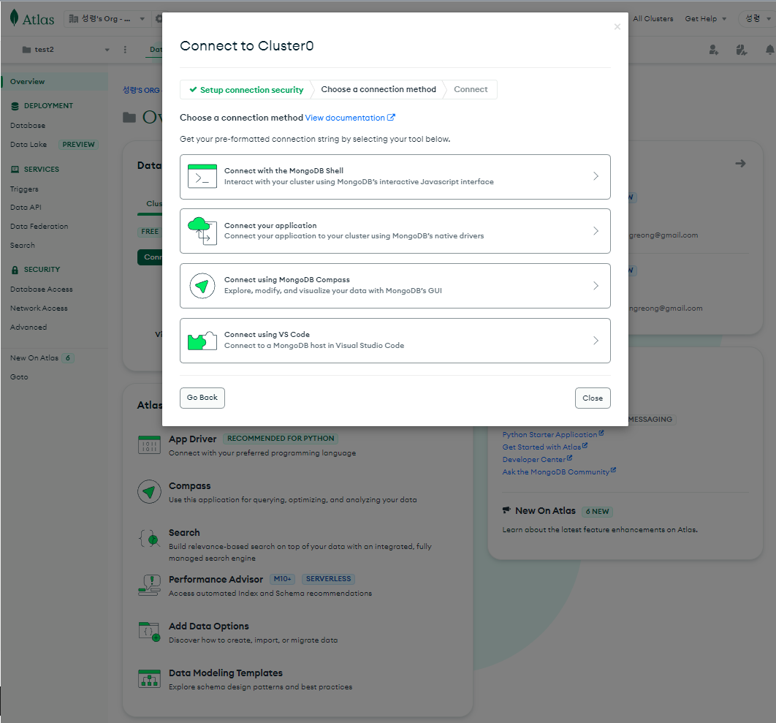Click Connect using VS Code title
776x723 pixels.
pyautogui.click(x=267, y=335)
